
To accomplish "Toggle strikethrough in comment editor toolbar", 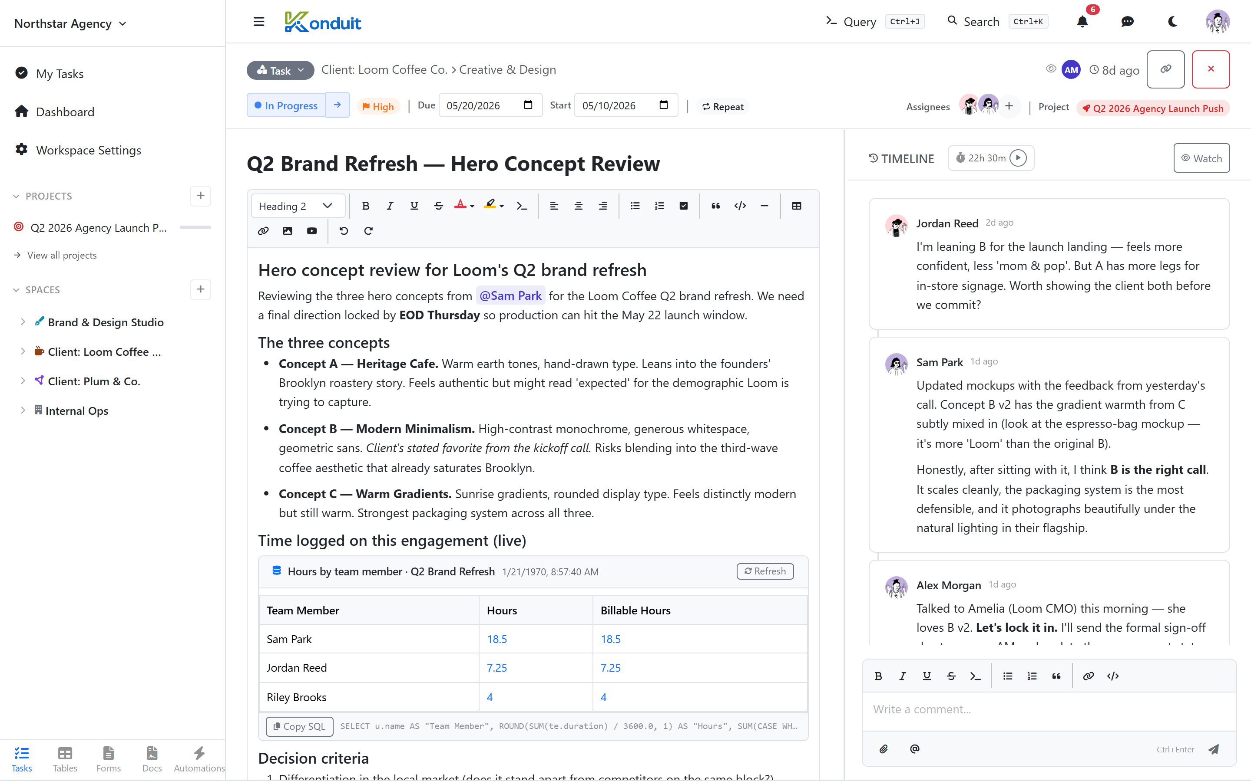I will click(951, 676).
